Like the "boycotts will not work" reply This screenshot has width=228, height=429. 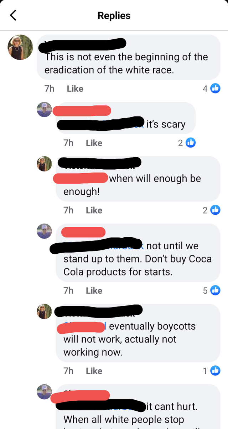94,371
